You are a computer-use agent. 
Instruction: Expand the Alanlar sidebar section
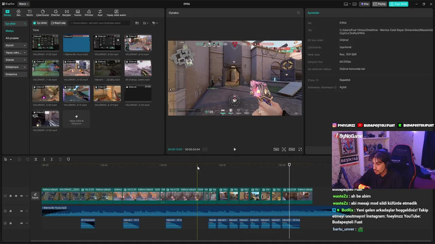tap(16, 60)
